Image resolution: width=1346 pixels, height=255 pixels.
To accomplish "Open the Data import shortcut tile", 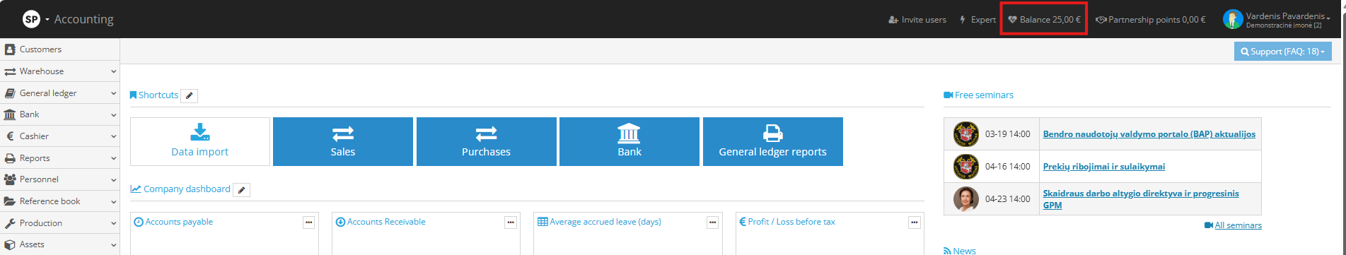I will [x=200, y=141].
